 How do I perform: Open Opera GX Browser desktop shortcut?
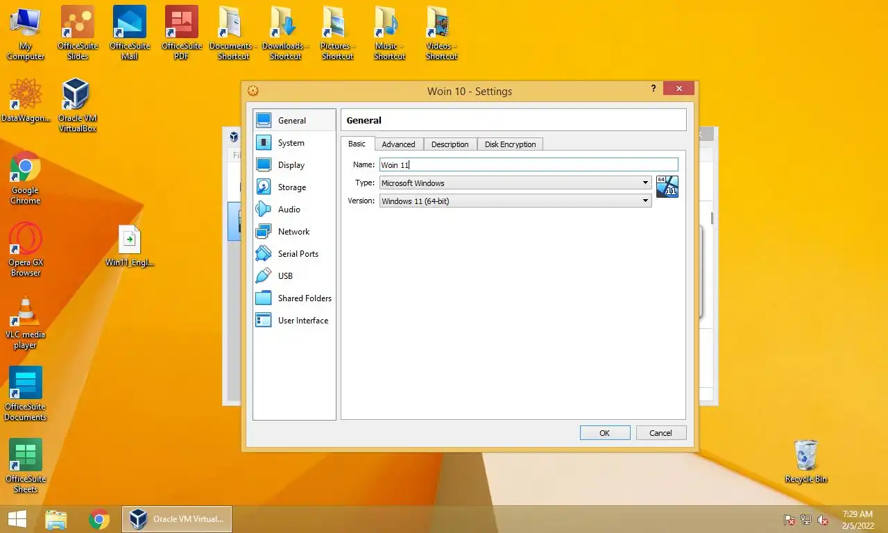coord(26,250)
